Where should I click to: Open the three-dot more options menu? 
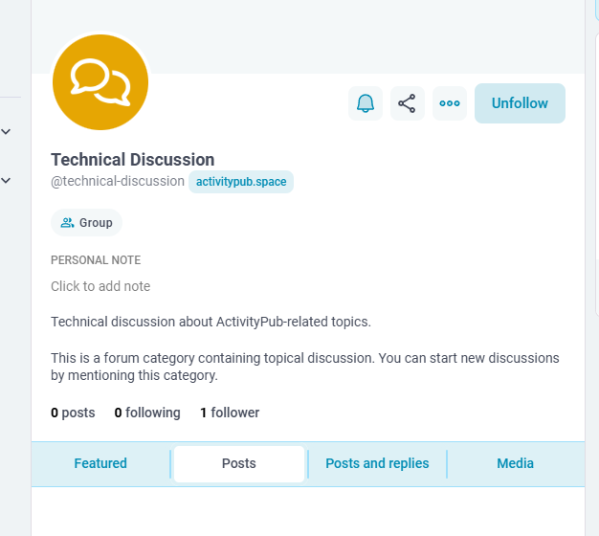pyautogui.click(x=450, y=103)
